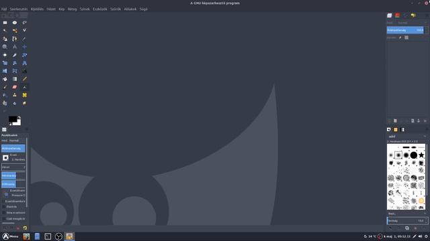430x241 pixels.
Task: Open the Mód Normál dropdown in tool options
Action: coord(13,141)
